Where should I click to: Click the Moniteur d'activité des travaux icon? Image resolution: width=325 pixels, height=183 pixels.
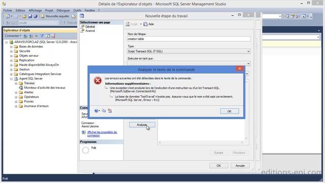pyautogui.click(x=21, y=88)
